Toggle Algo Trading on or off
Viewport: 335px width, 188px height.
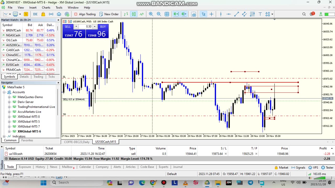(x=85, y=14)
